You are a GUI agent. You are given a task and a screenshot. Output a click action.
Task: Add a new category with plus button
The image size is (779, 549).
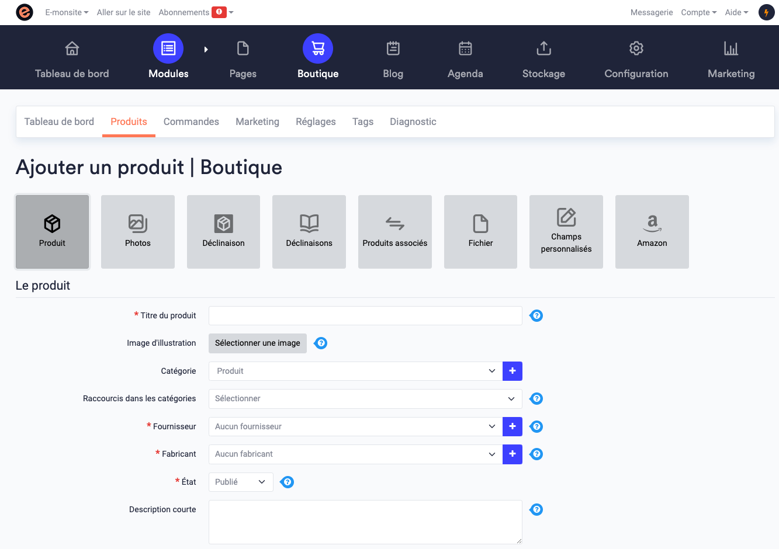pos(513,371)
